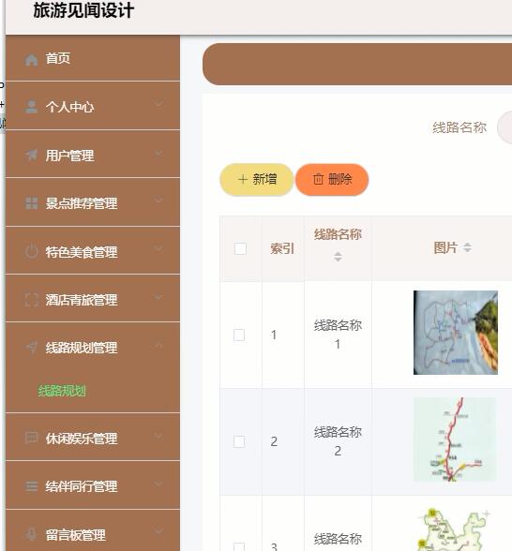This screenshot has width=512, height=551.
Task: Toggle the select-all checkbox in table header
Action: pos(240,249)
